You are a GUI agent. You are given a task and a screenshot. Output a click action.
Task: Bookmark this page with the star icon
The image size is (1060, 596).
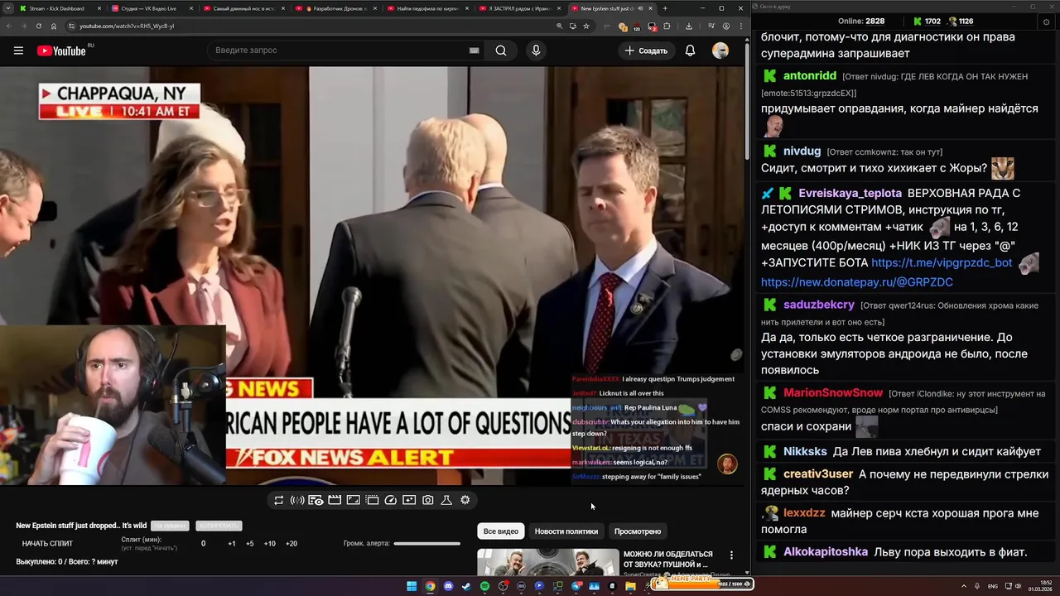pos(586,26)
